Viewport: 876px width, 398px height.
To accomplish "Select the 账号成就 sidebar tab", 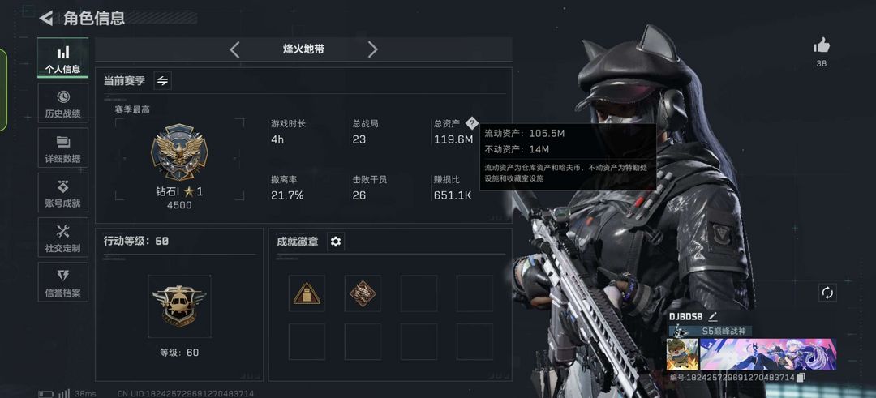I will pyautogui.click(x=63, y=193).
